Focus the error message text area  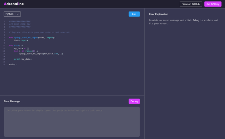(x=72, y=122)
